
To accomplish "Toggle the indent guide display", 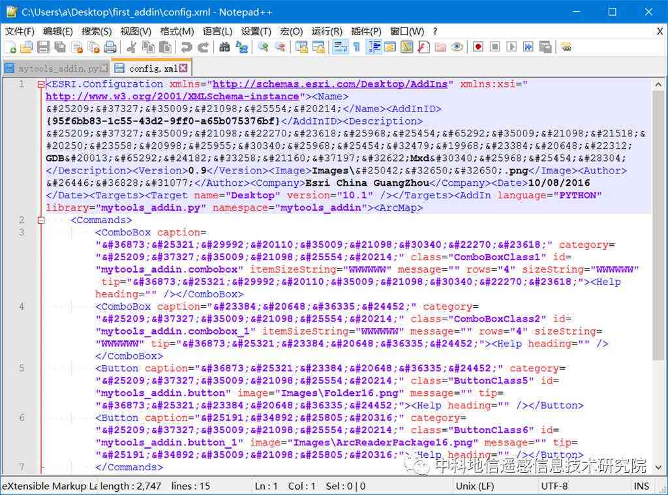I will pyautogui.click(x=374, y=47).
